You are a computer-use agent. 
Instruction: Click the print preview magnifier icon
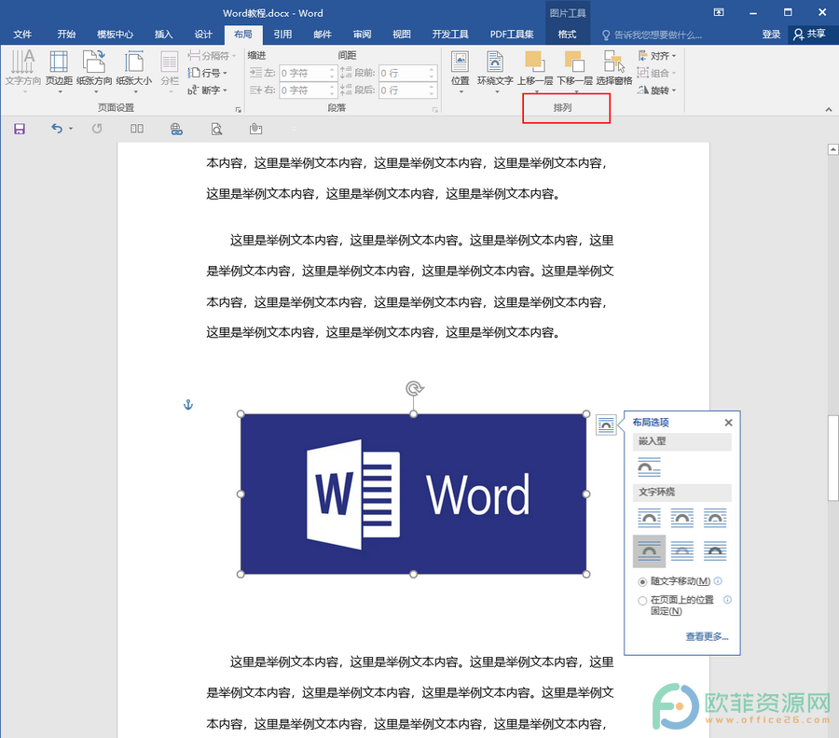click(x=216, y=129)
